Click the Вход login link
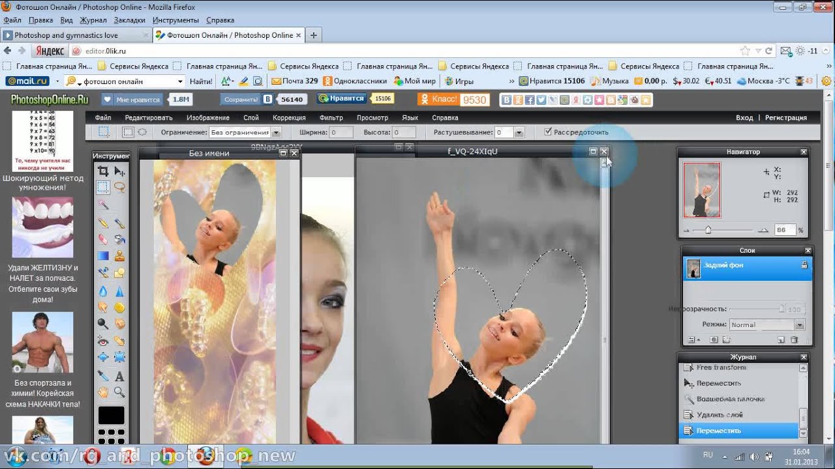The width and height of the screenshot is (835, 469). point(744,118)
